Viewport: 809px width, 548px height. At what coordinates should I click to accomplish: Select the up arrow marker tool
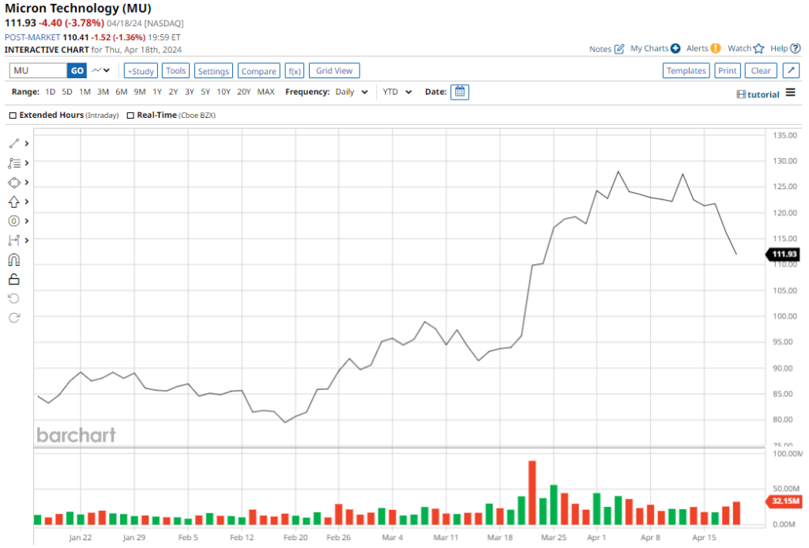[x=13, y=202]
